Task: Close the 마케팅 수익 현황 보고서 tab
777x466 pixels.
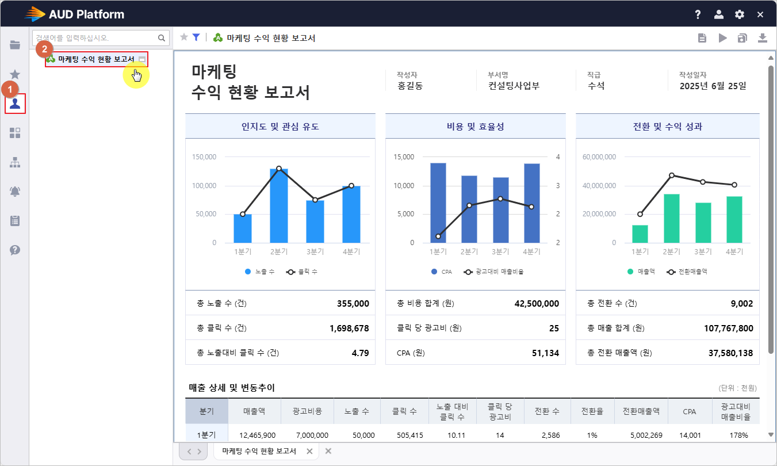Action: (x=309, y=452)
